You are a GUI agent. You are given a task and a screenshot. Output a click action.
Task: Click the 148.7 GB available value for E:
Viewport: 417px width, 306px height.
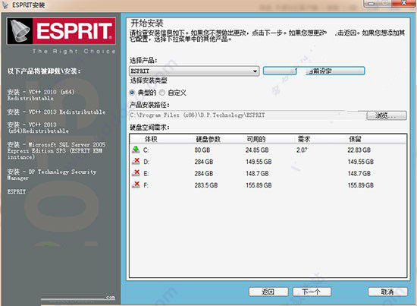tap(257, 173)
